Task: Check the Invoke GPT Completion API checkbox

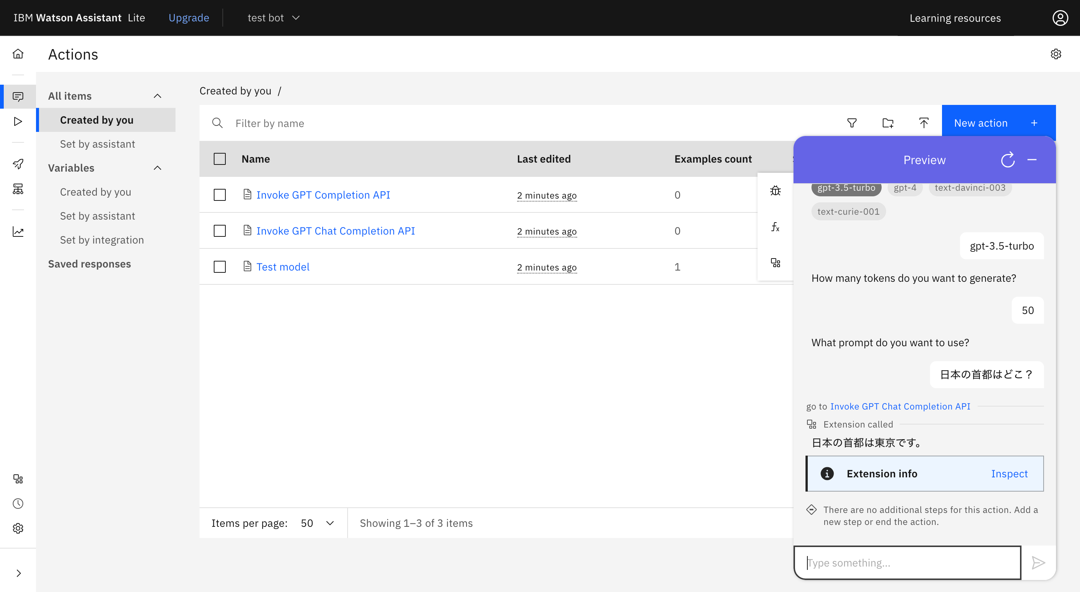Action: [220, 195]
